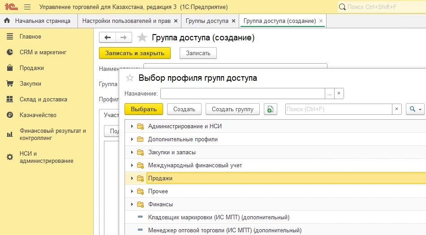The width and height of the screenshot is (426, 235).
Task: Close the Настройки пользователей и прав tab
Action: (x=176, y=21)
